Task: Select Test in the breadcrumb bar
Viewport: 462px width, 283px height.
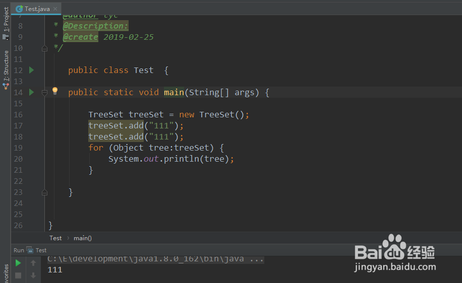Action: click(55, 238)
